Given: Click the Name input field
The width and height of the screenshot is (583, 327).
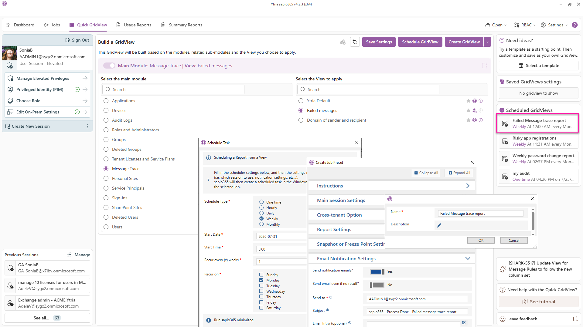Looking at the screenshot, I should [481, 214].
